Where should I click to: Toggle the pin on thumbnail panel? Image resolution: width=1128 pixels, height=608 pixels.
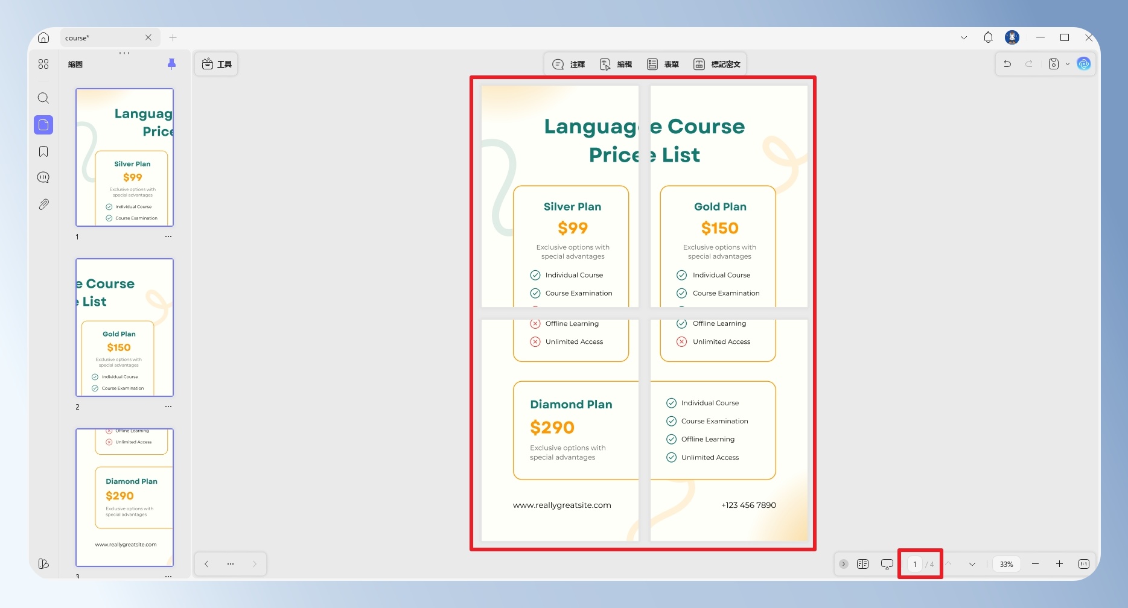pos(171,64)
